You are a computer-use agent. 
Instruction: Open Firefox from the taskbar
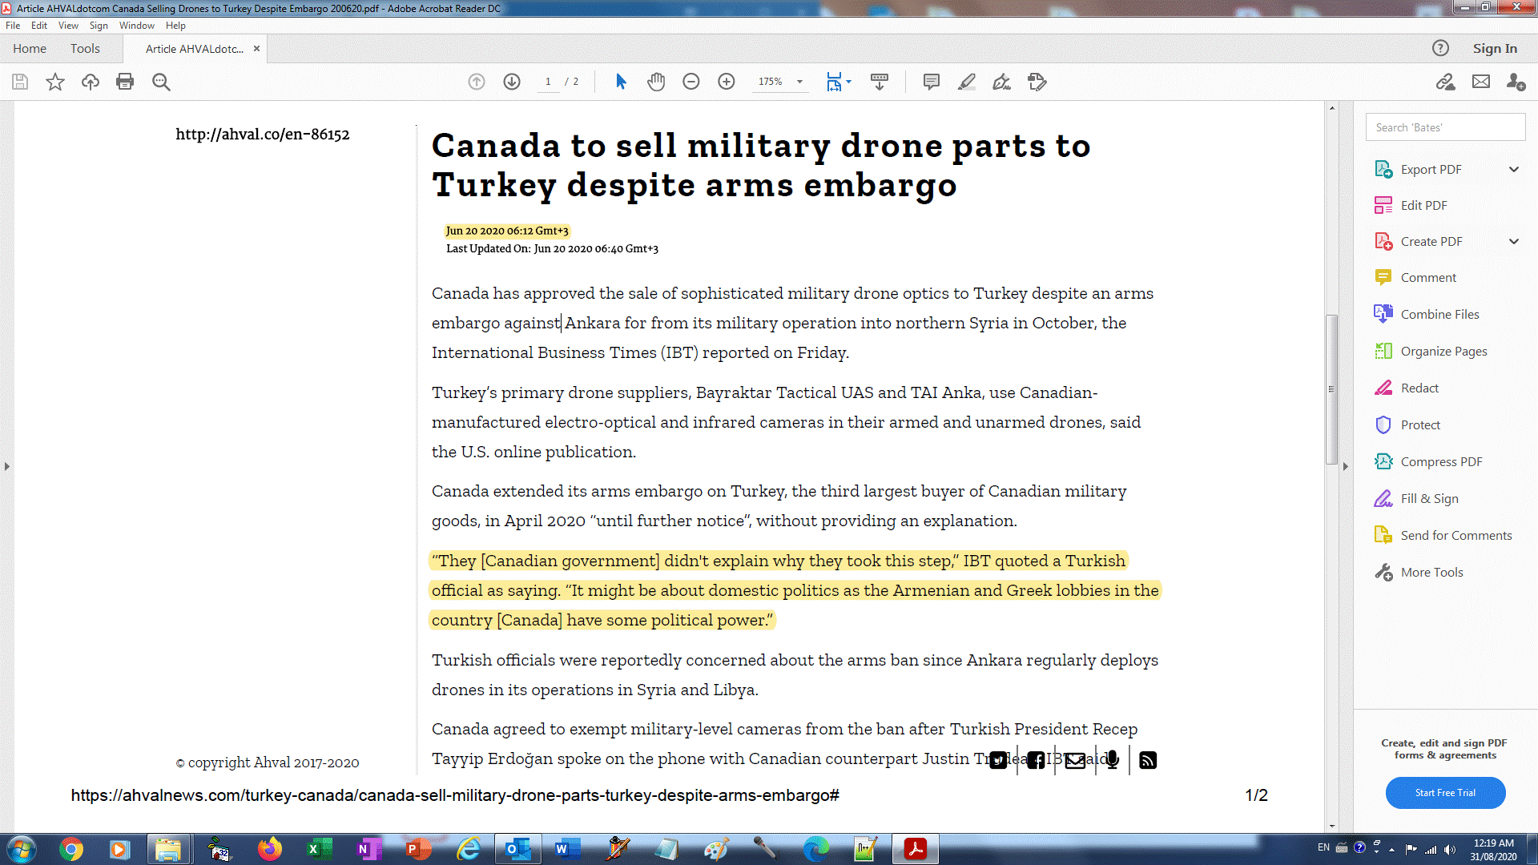270,849
